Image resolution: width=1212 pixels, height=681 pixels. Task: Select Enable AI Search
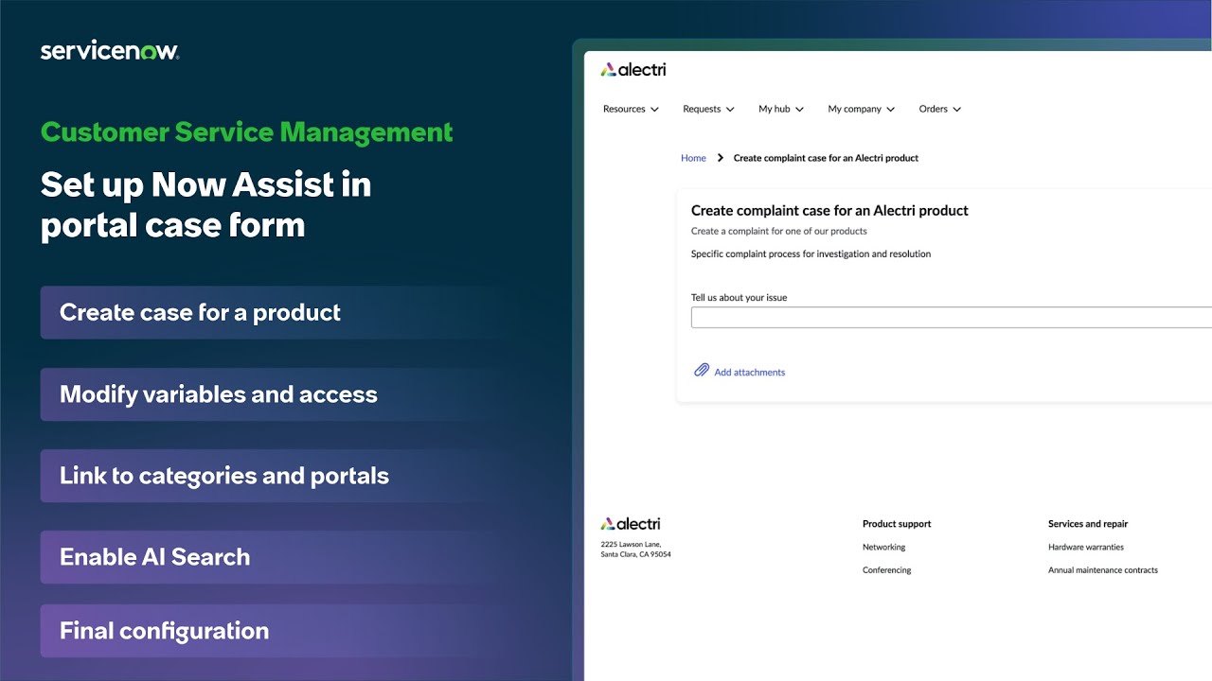154,557
